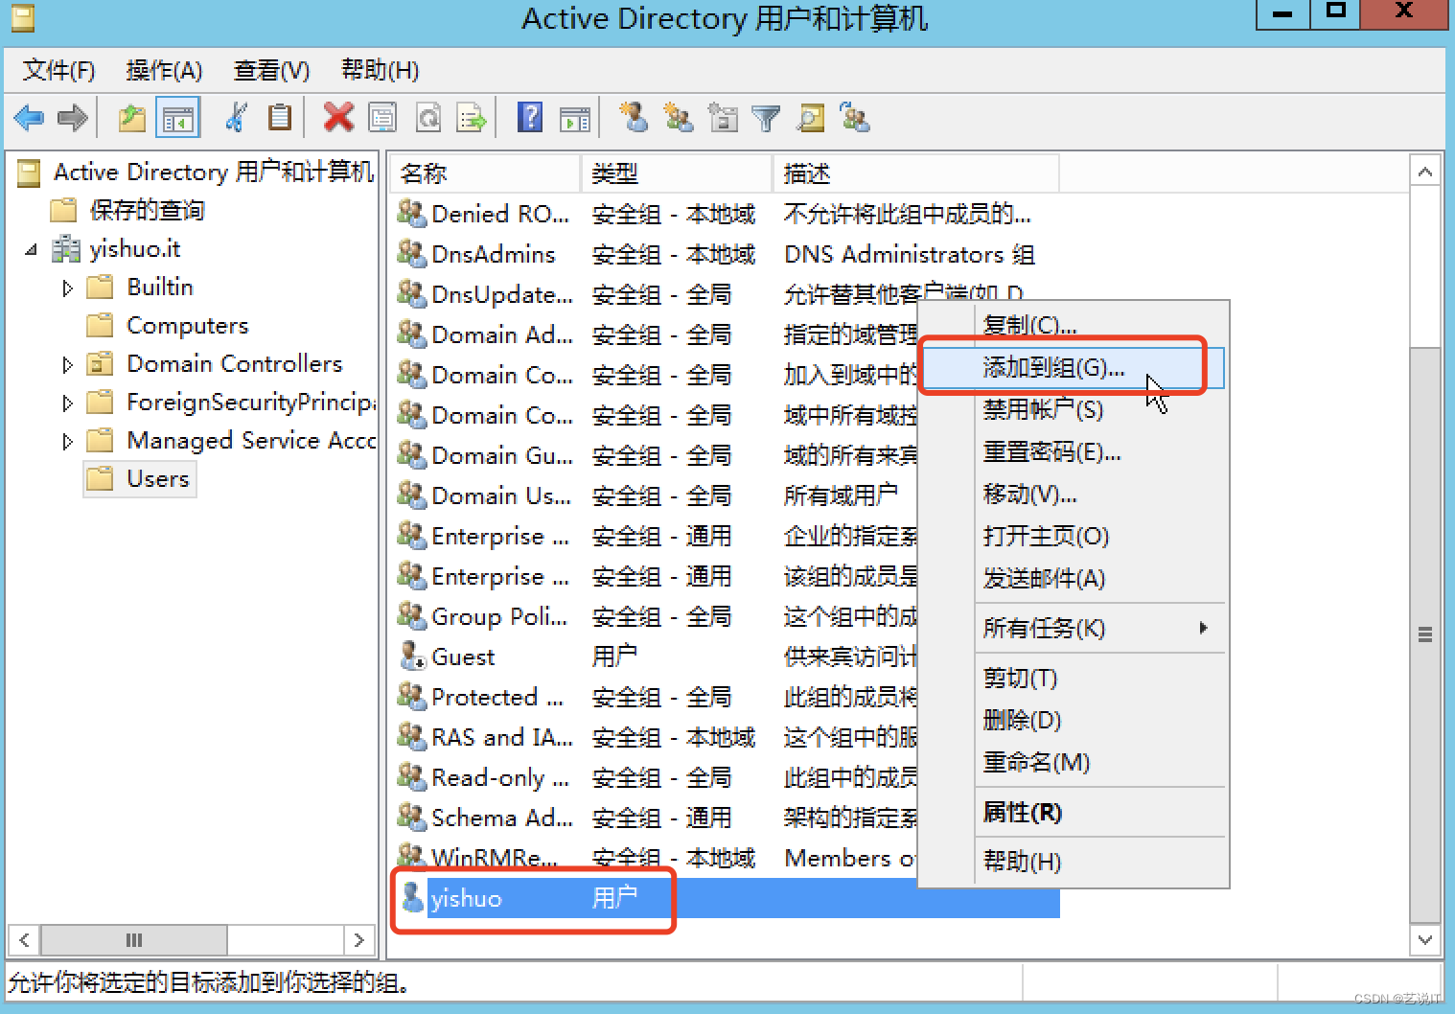Choose 删除(D) from the context menu
The height and width of the screenshot is (1014, 1455).
(1074, 721)
